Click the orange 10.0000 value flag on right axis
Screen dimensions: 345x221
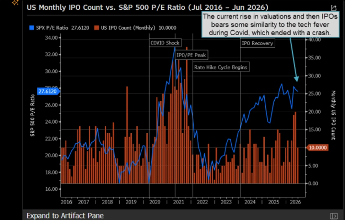coord(317,148)
